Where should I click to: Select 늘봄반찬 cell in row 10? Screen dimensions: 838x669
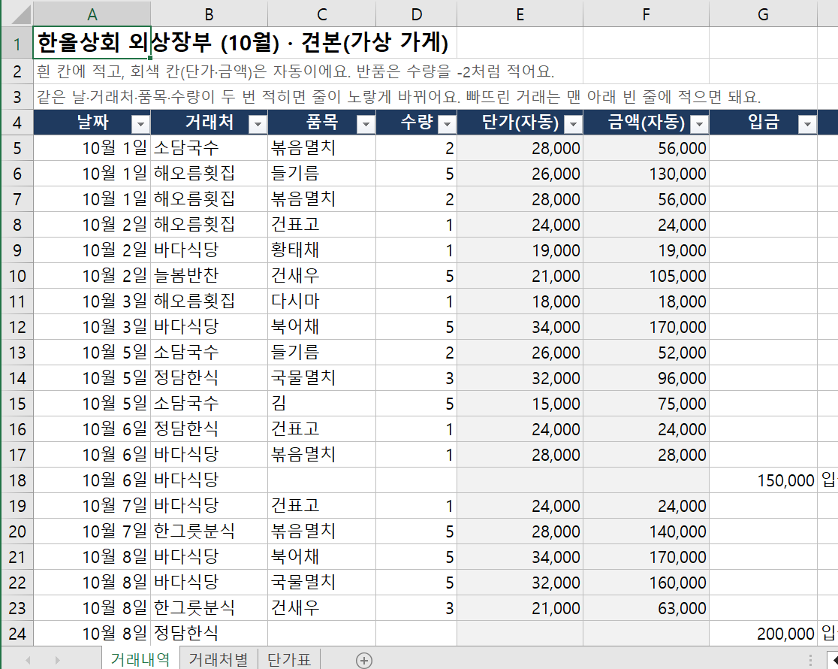pos(209,276)
